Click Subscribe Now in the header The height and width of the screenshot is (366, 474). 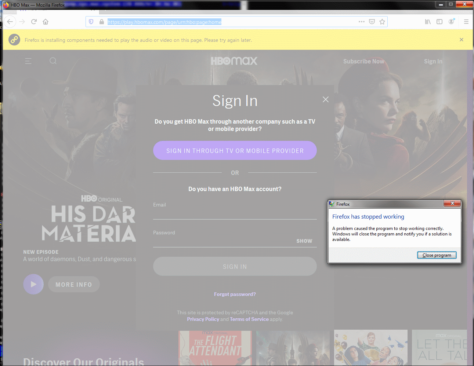[x=364, y=61]
